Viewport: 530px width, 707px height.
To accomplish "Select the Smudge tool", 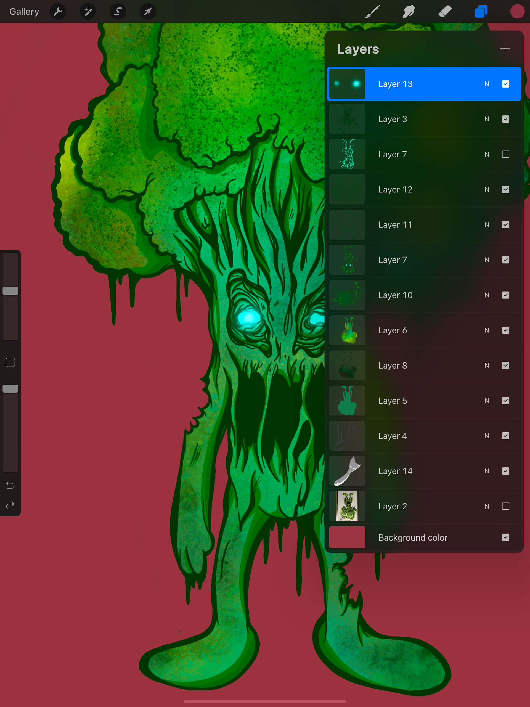I will (409, 12).
